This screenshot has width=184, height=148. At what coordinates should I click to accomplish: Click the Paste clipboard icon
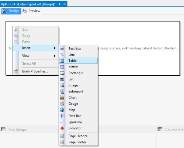point(16,42)
